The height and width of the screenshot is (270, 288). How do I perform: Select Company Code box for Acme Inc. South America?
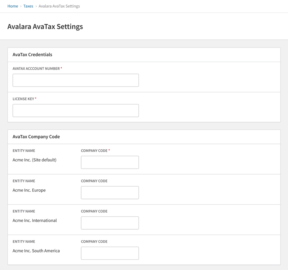[x=110, y=253]
